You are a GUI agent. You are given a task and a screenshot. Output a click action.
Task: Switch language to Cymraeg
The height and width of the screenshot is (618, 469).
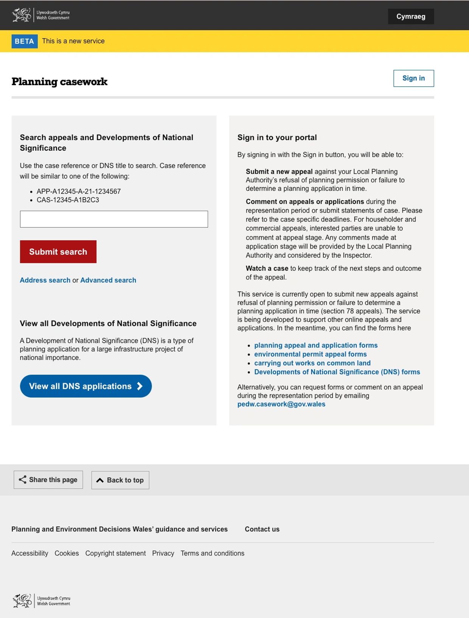pos(411,16)
